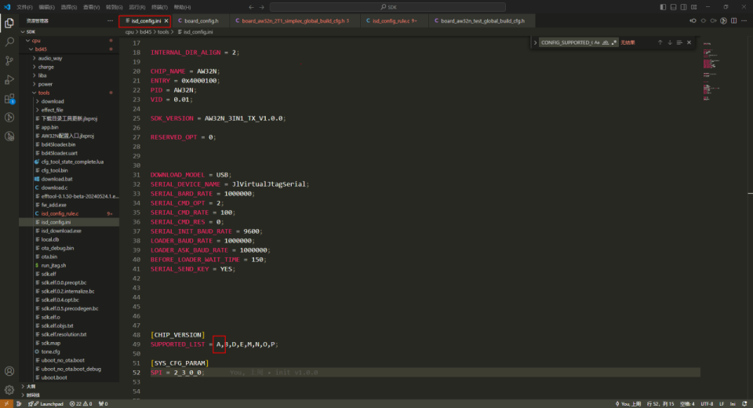753x408 pixels.
Task: Click the LF line ending status item
Action: [722, 403]
